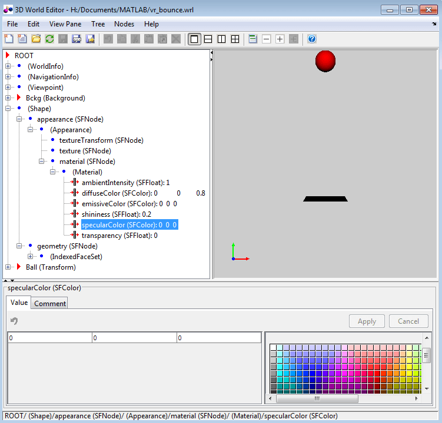Click the disabled Cut scissors icon

tap(135, 39)
